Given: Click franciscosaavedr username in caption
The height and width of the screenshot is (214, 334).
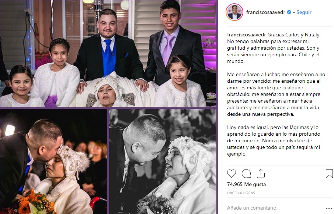Looking at the screenshot, I should point(247,35).
